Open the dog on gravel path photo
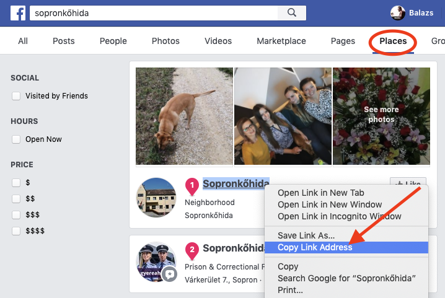This screenshot has width=445, height=298. coord(184,116)
